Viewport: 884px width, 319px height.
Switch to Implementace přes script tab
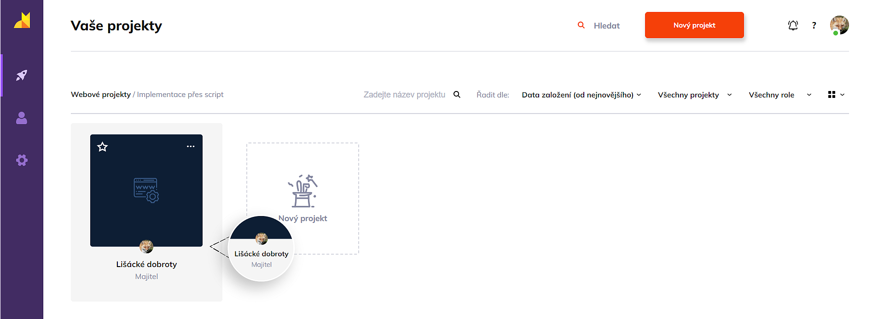point(180,95)
